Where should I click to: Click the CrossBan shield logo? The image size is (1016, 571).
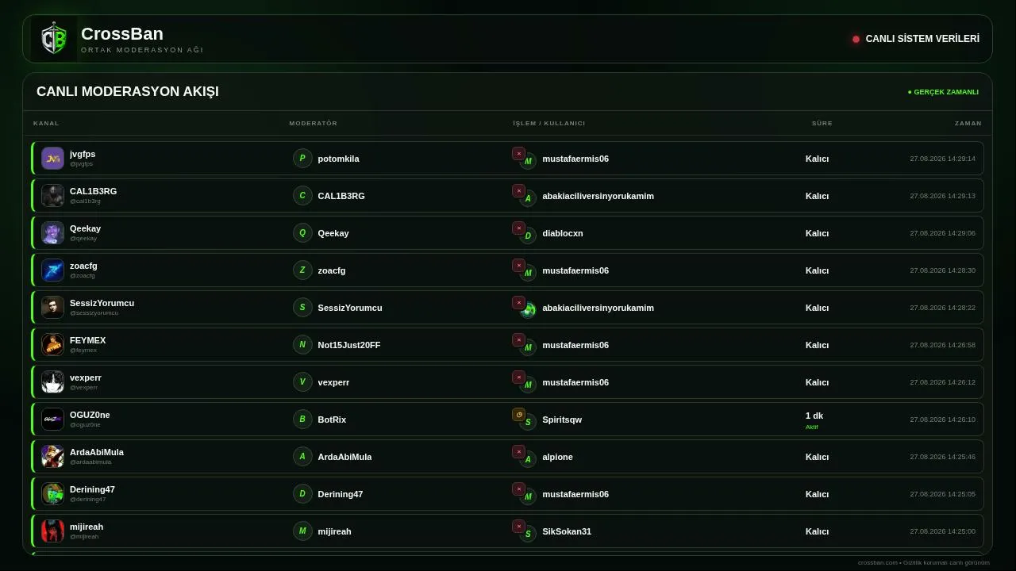tap(54, 39)
